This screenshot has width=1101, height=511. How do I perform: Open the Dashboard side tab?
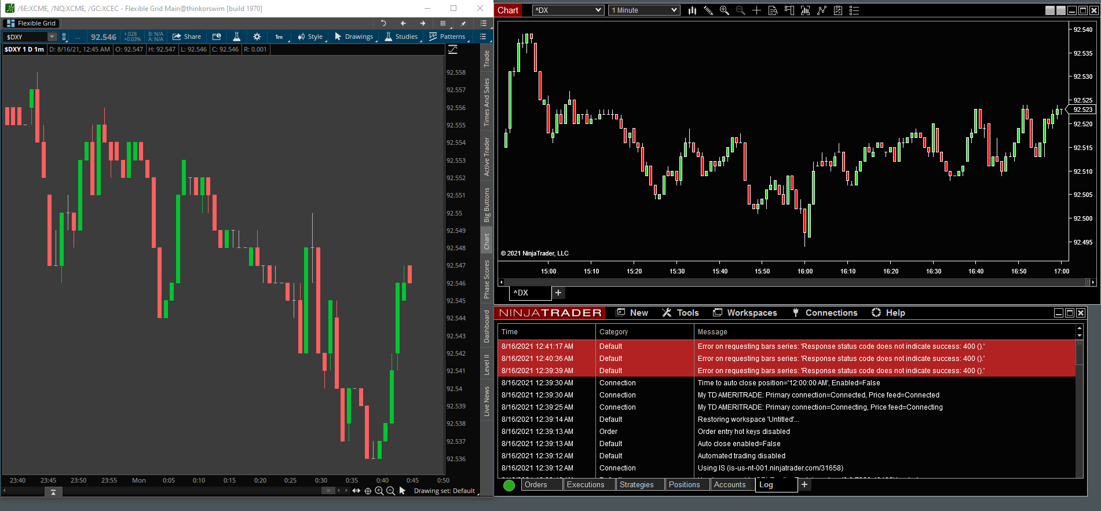click(487, 326)
